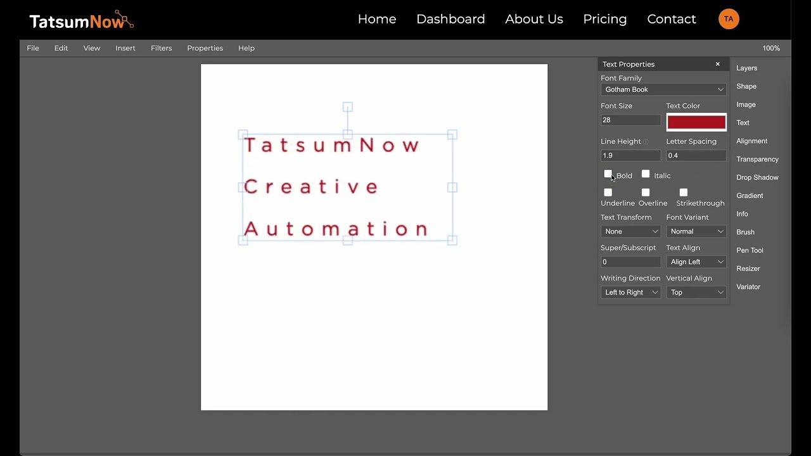The width and height of the screenshot is (811, 456).
Task: Tick the Underline checkbox
Action: [x=608, y=193]
